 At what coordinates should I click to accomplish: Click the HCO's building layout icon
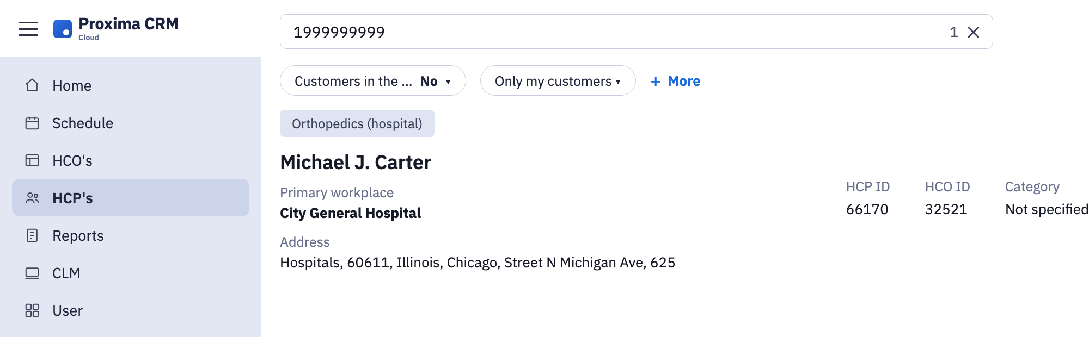point(32,160)
